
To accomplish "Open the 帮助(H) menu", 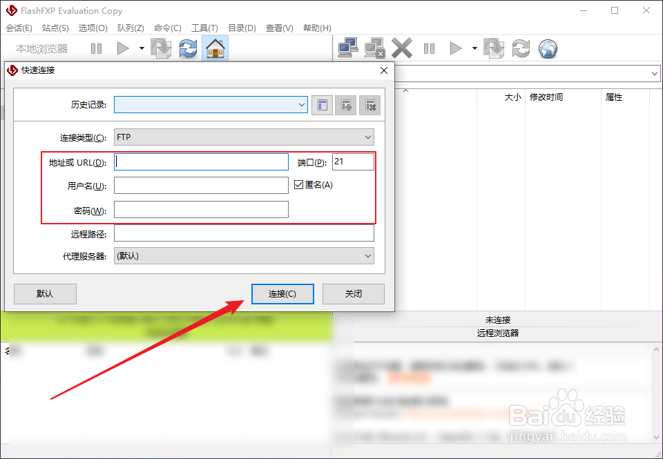I will (317, 28).
